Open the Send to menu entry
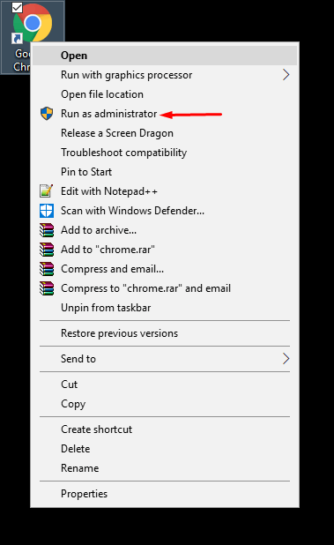 (x=165, y=359)
